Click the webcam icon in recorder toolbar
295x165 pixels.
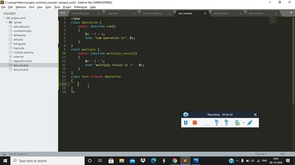237,123
